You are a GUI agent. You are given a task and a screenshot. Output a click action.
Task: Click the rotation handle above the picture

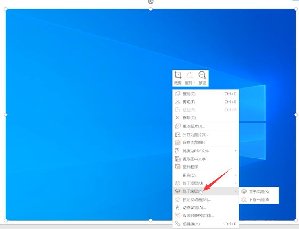pyautogui.click(x=151, y=2)
